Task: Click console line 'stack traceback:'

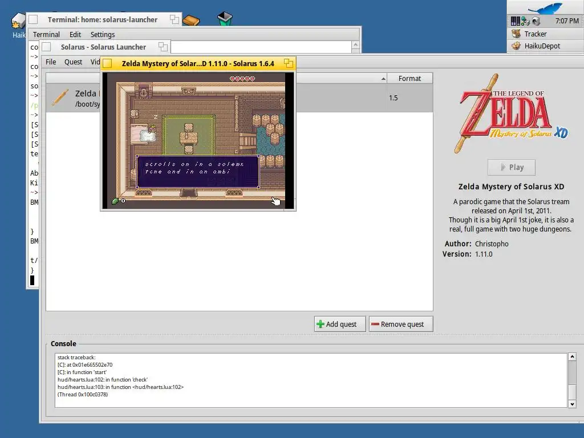Action: tap(76, 357)
